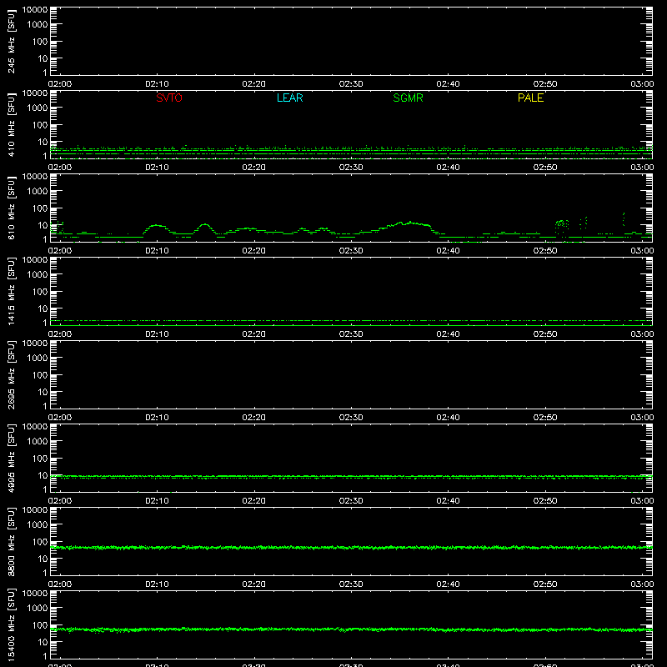Image resolution: width=667 pixels, height=667 pixels.
Task: Click the 610 MHz hump peak near 02:15
Action: coord(205,224)
